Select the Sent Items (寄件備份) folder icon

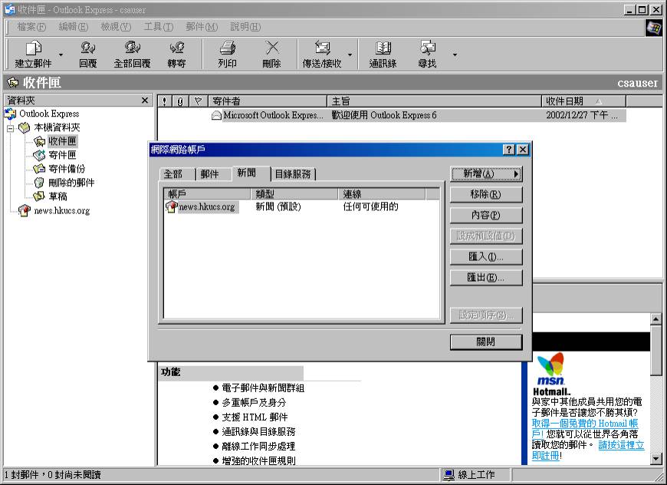pyautogui.click(x=39, y=169)
